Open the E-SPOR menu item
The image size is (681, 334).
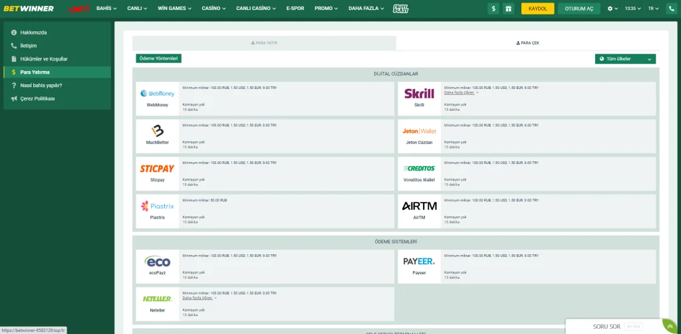[x=295, y=8]
